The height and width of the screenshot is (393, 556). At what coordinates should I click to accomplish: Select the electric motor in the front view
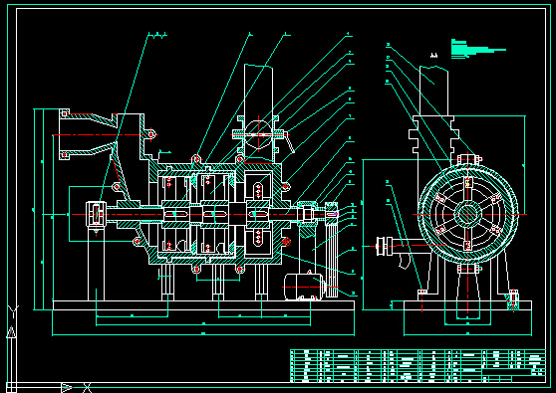tap(304, 287)
